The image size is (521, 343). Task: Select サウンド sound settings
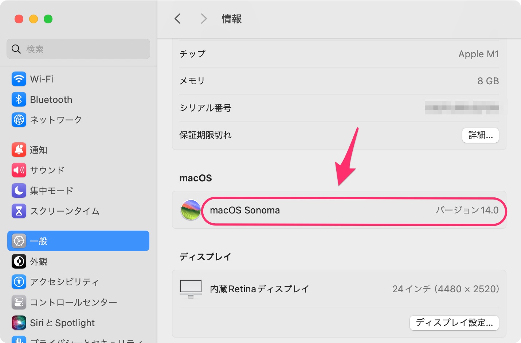click(78, 170)
